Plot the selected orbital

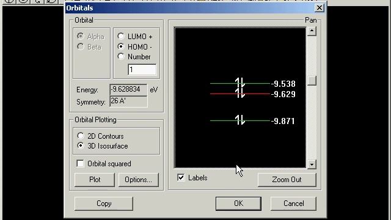click(95, 180)
